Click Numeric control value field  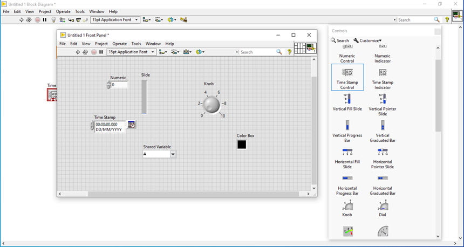120,85
